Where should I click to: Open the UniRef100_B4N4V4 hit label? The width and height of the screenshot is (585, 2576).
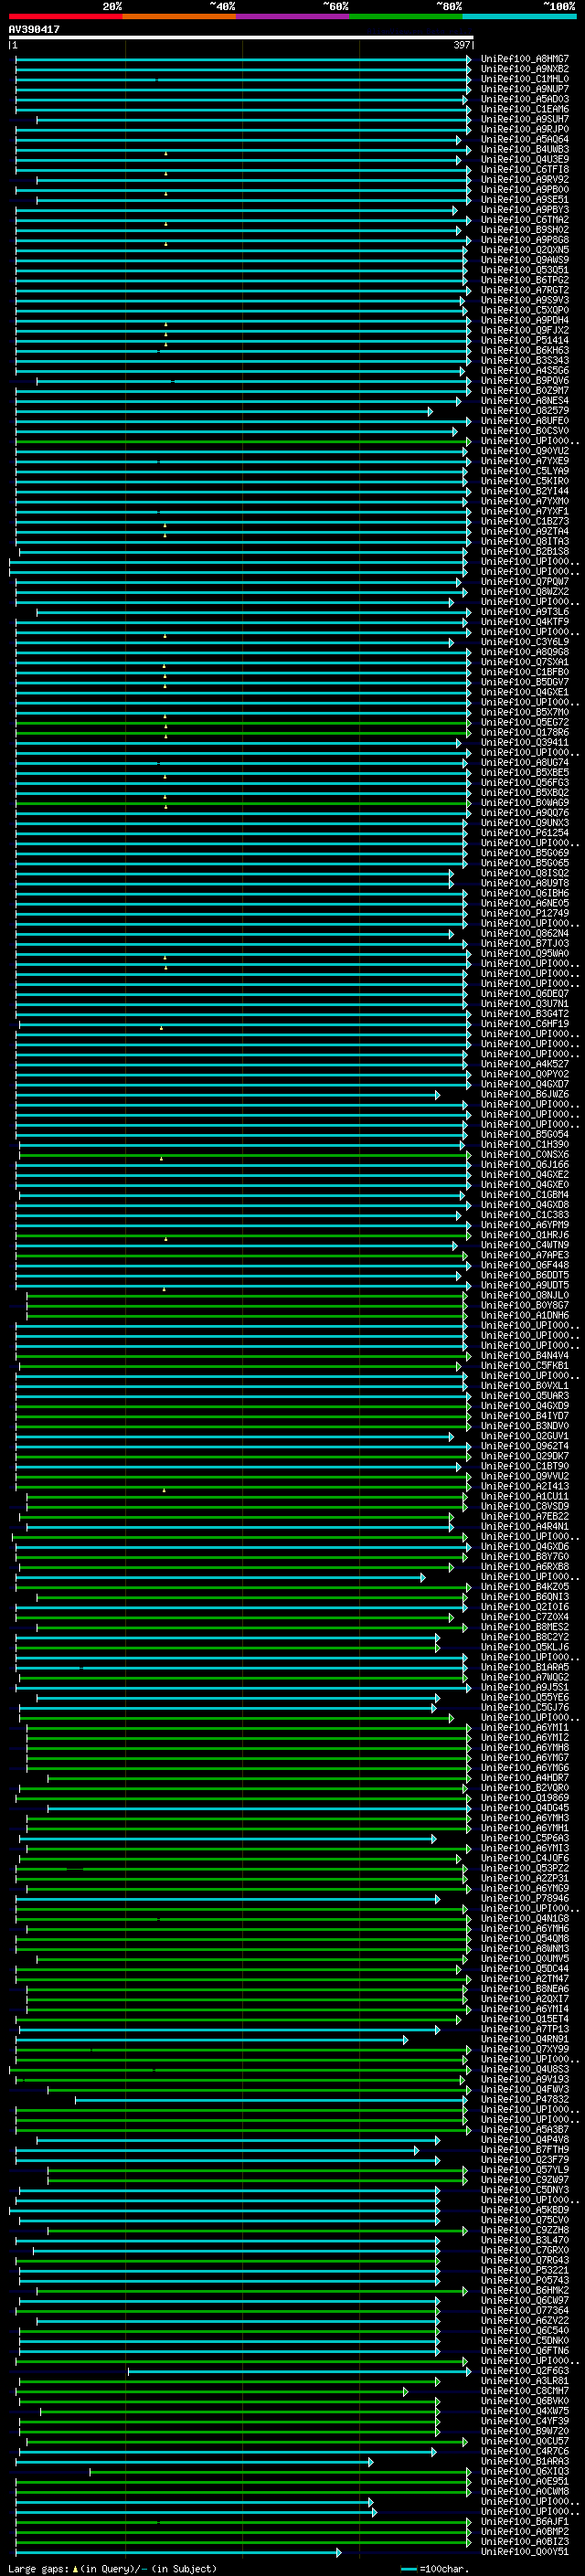tap(524, 1355)
